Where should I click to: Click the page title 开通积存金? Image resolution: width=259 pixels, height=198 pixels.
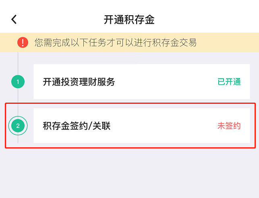[129, 20]
